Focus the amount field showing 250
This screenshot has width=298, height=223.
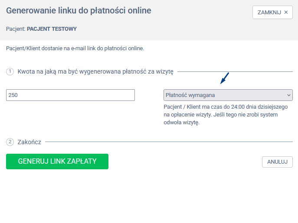pos(70,95)
